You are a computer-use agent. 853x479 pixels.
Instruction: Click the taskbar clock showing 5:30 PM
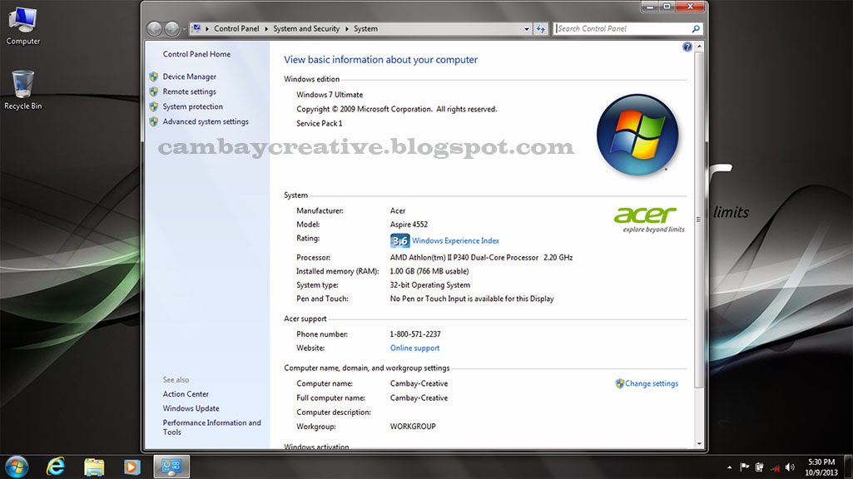click(821, 467)
